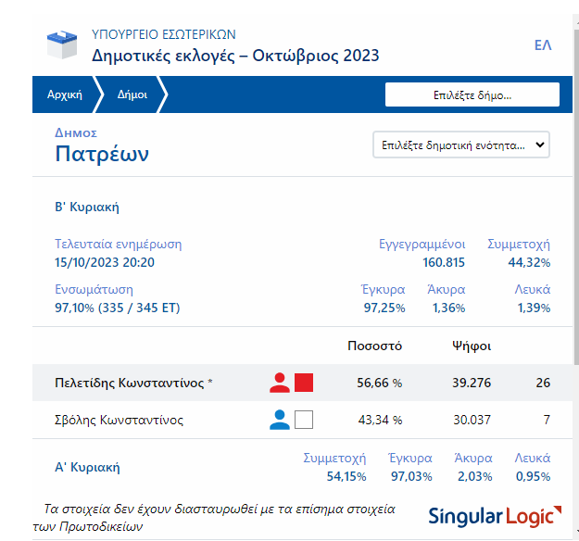Select the Β' Κυριακή heading

point(87,207)
